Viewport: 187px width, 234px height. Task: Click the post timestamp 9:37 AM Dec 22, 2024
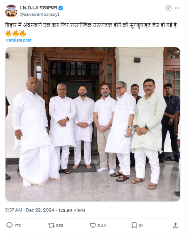click(30, 210)
